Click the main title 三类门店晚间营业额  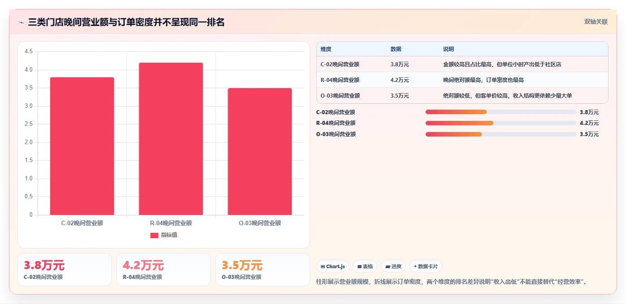(126, 22)
